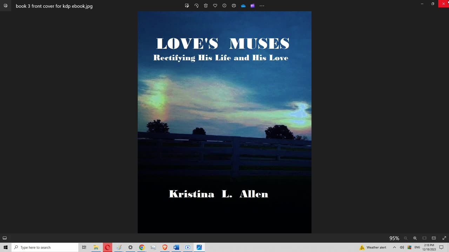Viewport: 449px width, 252px height.
Task: Open the Opera browser taskbar icon
Action: click(107, 247)
